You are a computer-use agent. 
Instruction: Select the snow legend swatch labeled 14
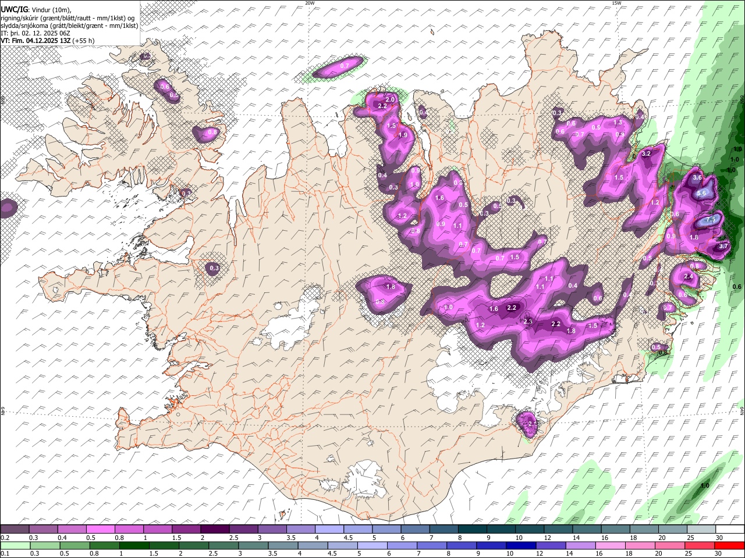586,529
